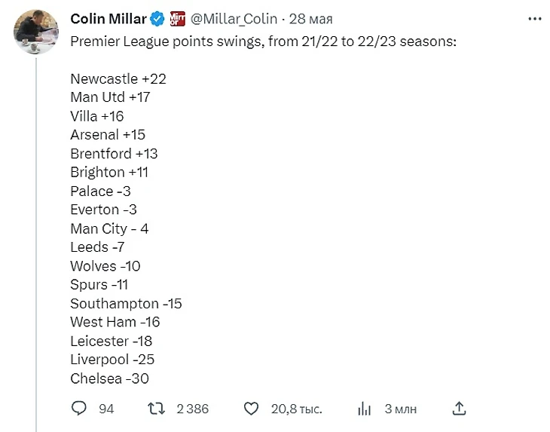Image resolution: width=550 pixels, height=432 pixels.
Task: Click the 'Newcastle +22' text line
Action: point(118,78)
